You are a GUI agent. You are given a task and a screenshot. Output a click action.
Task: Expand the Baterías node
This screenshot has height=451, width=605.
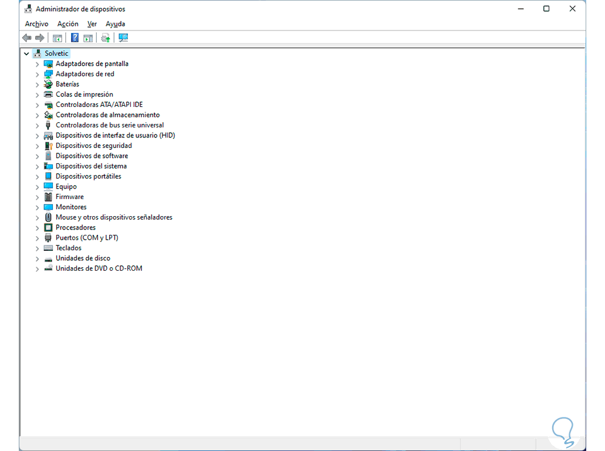pyautogui.click(x=37, y=85)
